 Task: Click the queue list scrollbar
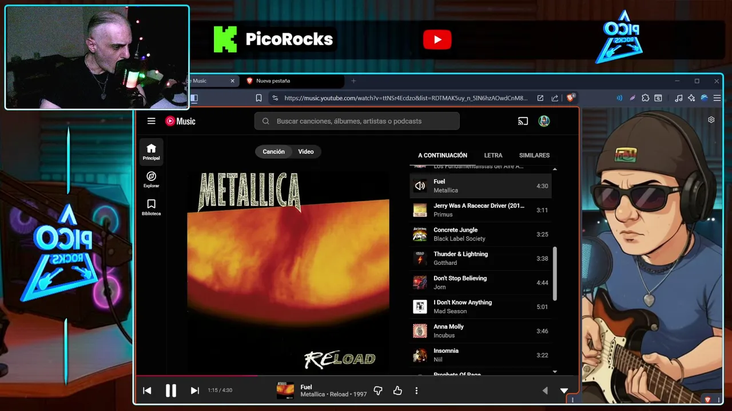click(555, 274)
